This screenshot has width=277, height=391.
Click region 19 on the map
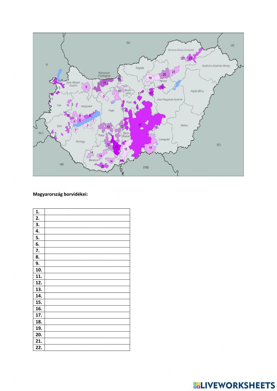(150, 78)
